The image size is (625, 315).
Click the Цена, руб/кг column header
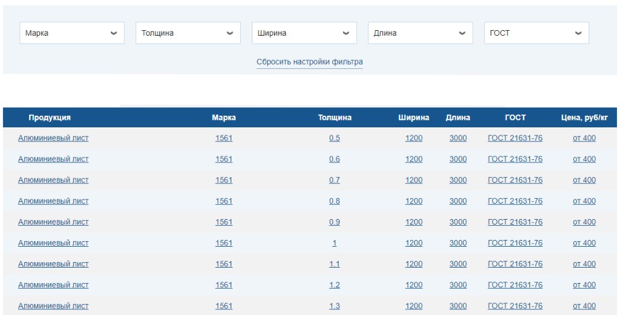584,118
